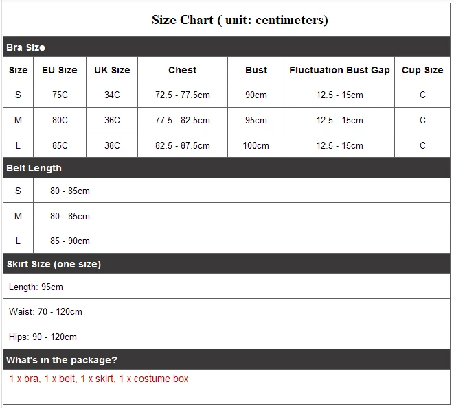The height and width of the screenshot is (408, 454).
Task: Select the 72.5 - 77.5cm chest cell
Action: (x=183, y=95)
